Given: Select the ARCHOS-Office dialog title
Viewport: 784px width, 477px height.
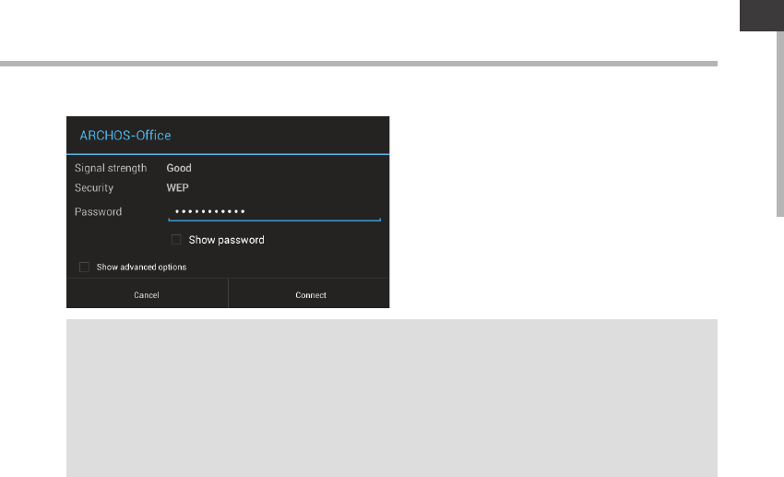Looking at the screenshot, I should (125, 136).
